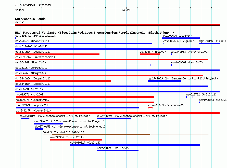Click the 3p11.1 band label
This screenshot has height=168, width=227.
(x=20, y=22)
